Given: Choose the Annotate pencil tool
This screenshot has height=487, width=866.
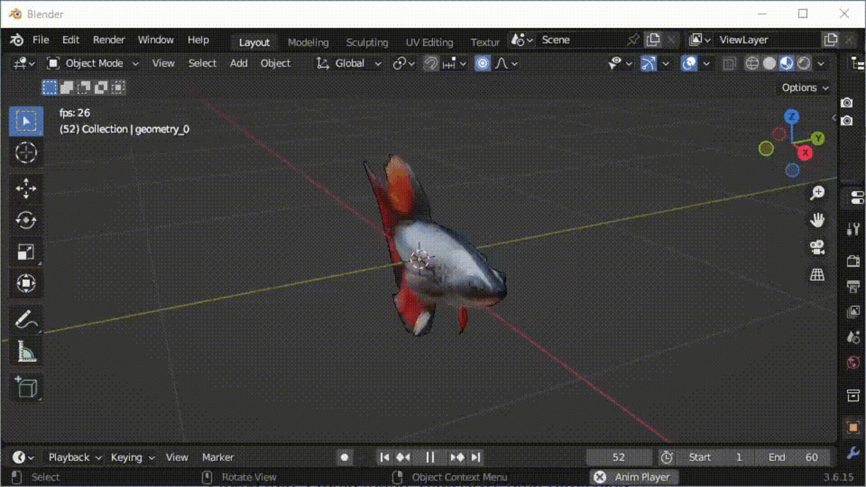Looking at the screenshot, I should [x=26, y=319].
